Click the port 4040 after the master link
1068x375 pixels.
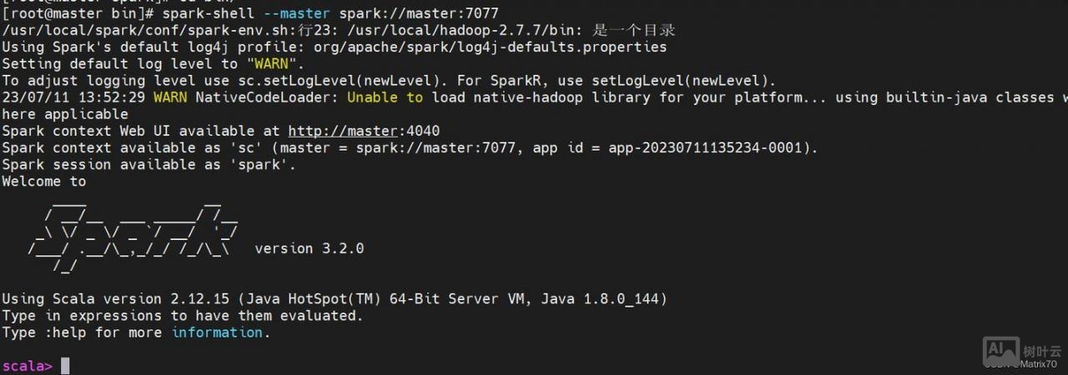(422, 131)
